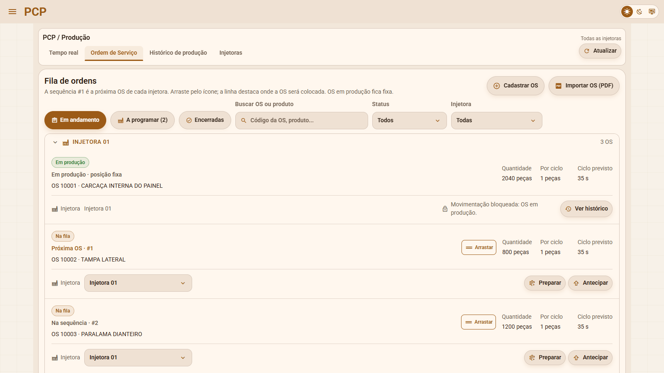This screenshot has height=373, width=664.
Task: Open Injetora dropdown for OS 10002
Action: coord(138,283)
